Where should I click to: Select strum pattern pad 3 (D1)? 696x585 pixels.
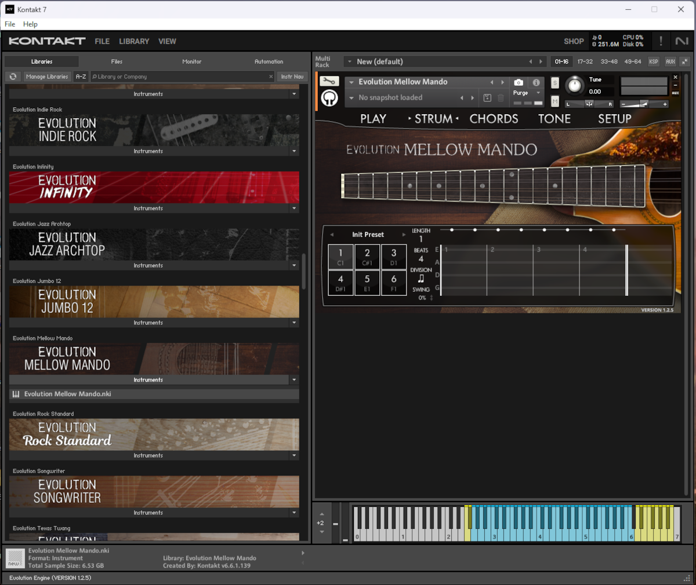point(394,257)
